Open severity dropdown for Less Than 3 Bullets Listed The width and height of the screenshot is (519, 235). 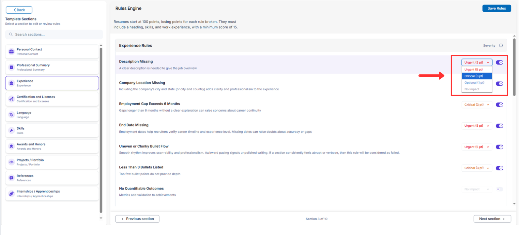pyautogui.click(x=477, y=168)
